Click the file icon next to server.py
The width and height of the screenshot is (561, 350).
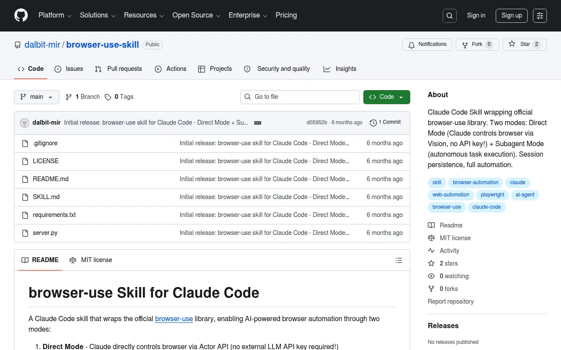(25, 233)
